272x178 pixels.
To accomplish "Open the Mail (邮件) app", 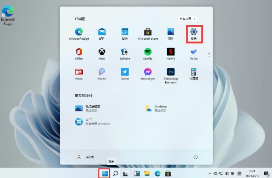I will [102, 34].
